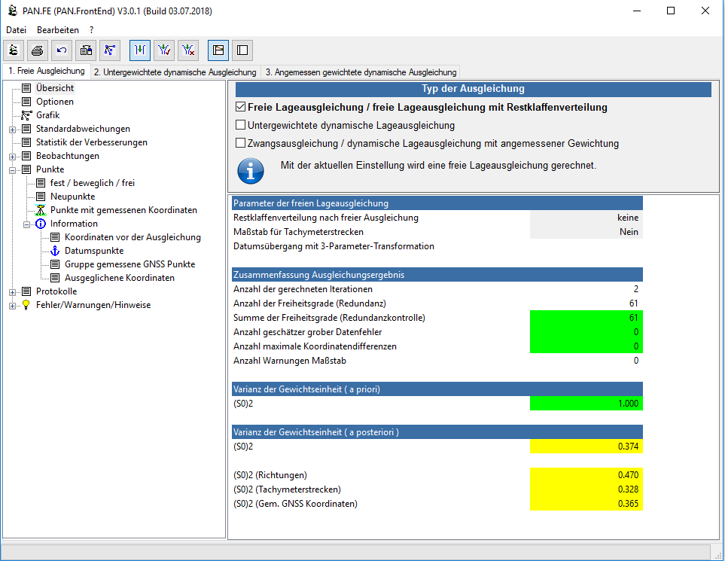Click the yellow a posteriori (S0)2 value 0.374
Image resolution: width=725 pixels, height=561 pixels.
(x=586, y=447)
